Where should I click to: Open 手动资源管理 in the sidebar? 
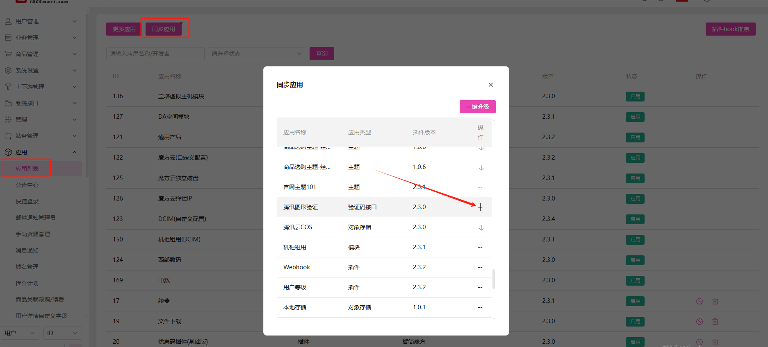tap(33, 234)
